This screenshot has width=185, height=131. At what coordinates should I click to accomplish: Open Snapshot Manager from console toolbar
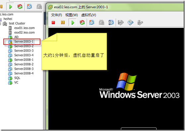[x=111, y=22]
